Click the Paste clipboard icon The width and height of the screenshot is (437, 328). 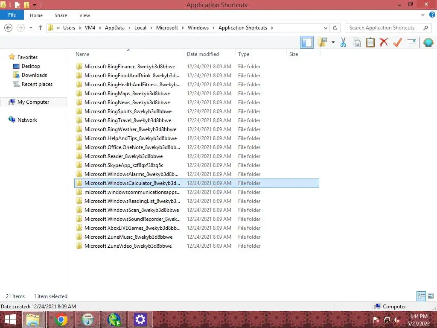click(370, 42)
